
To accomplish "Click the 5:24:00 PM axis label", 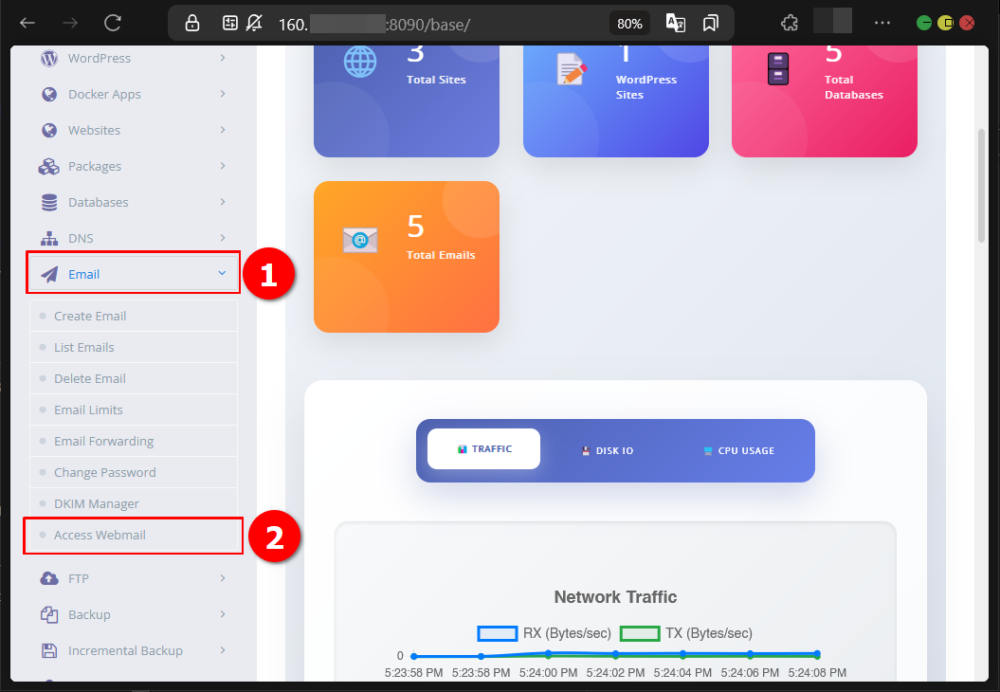I will pyautogui.click(x=549, y=673).
